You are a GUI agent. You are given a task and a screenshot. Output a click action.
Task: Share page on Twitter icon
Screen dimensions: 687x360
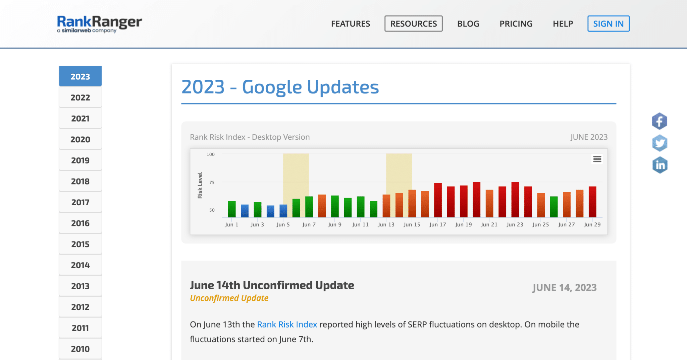tap(659, 143)
